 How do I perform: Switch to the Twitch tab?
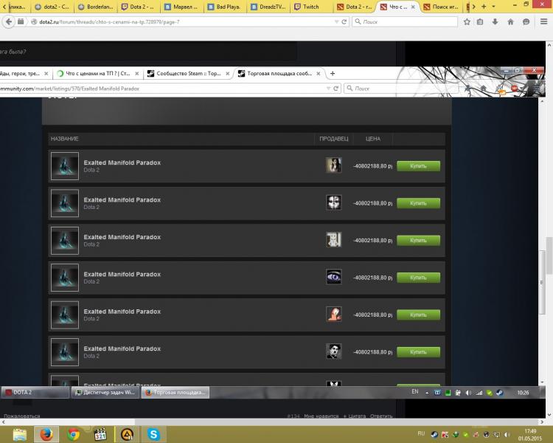point(311,7)
